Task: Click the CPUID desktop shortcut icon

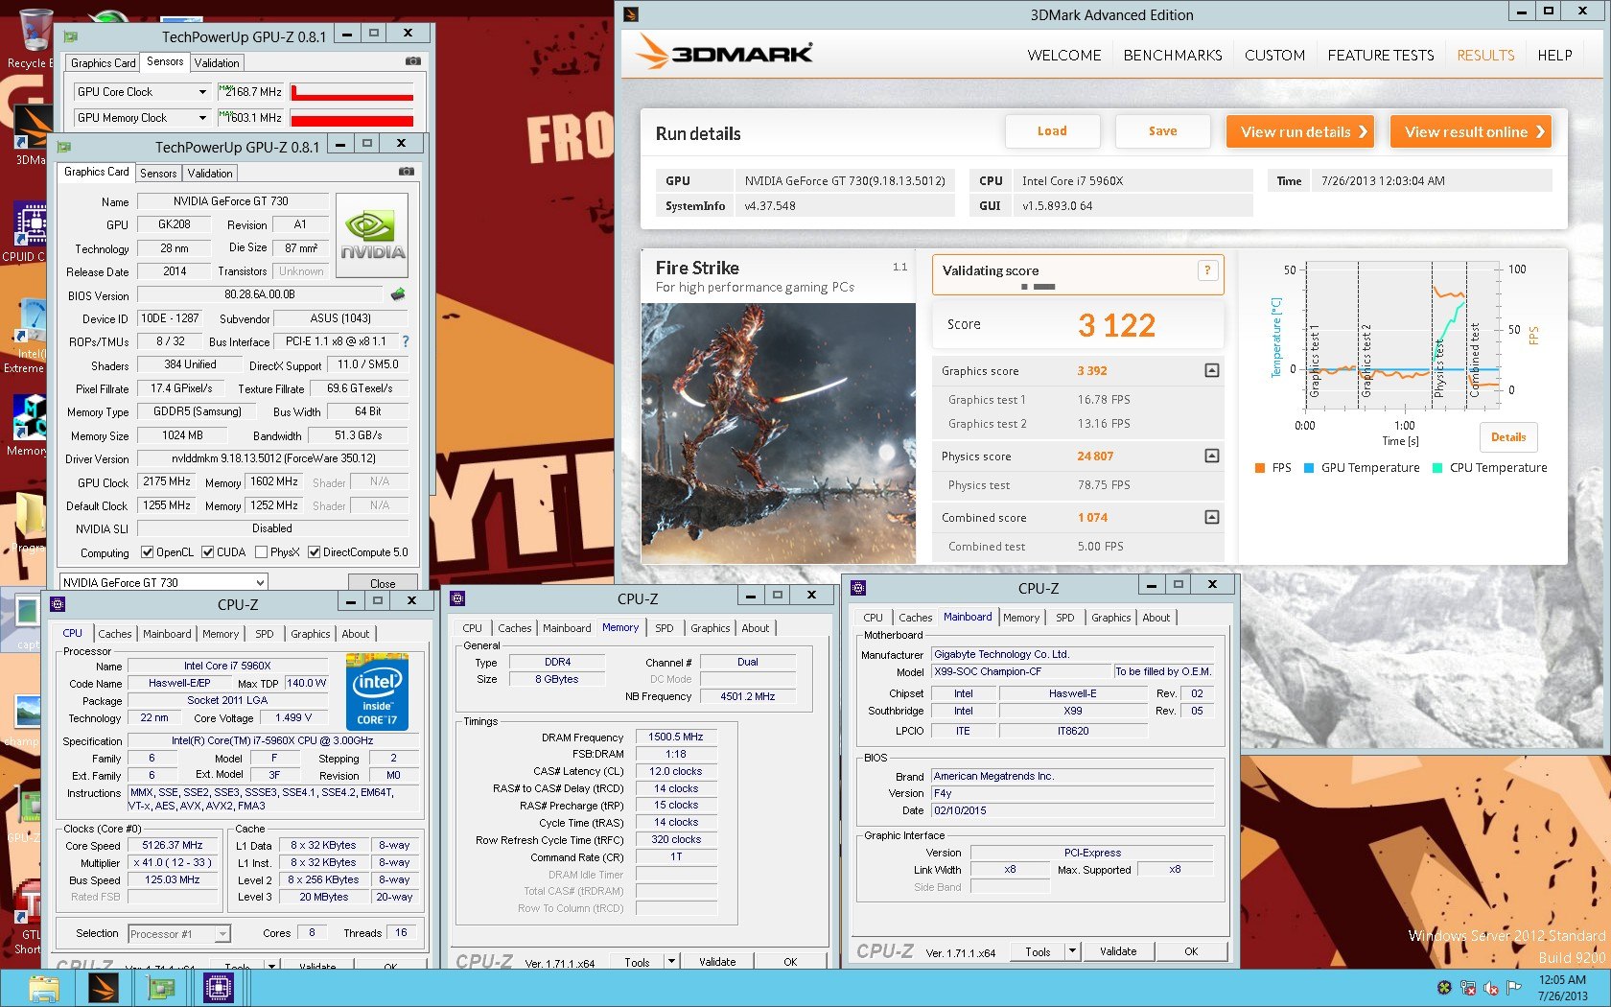Action: pos(31,224)
